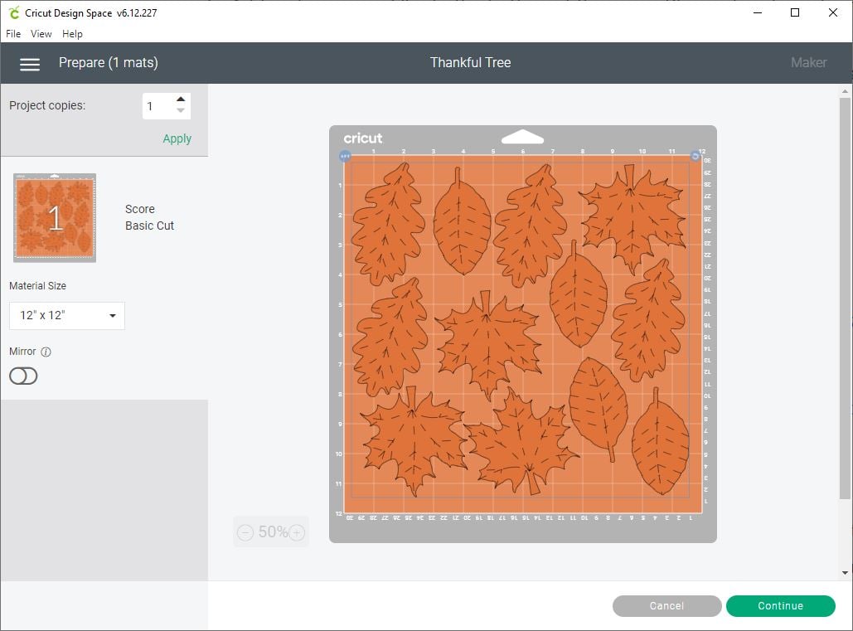Viewport: 853px width, 631px height.
Task: Click the Mirror info icon
Action: pos(46,352)
